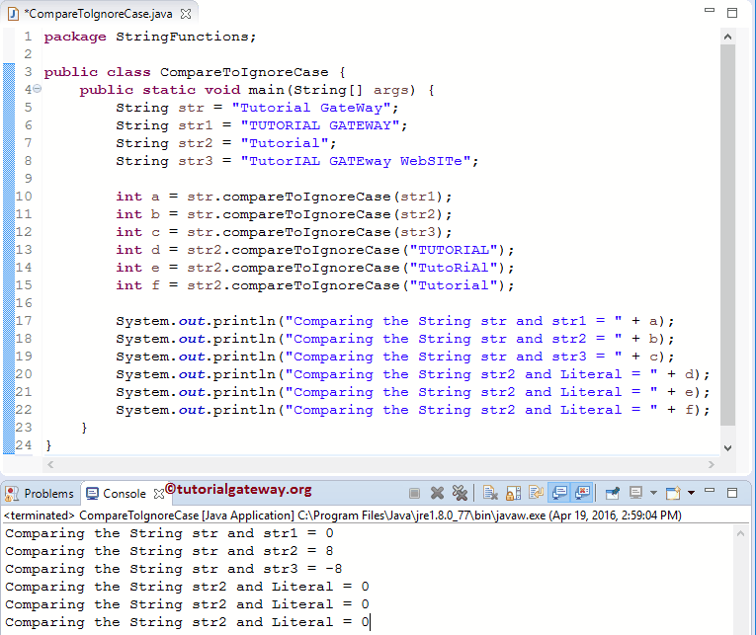The image size is (756, 635).
Task: Clear Console with the document X icon
Action: tap(490, 493)
